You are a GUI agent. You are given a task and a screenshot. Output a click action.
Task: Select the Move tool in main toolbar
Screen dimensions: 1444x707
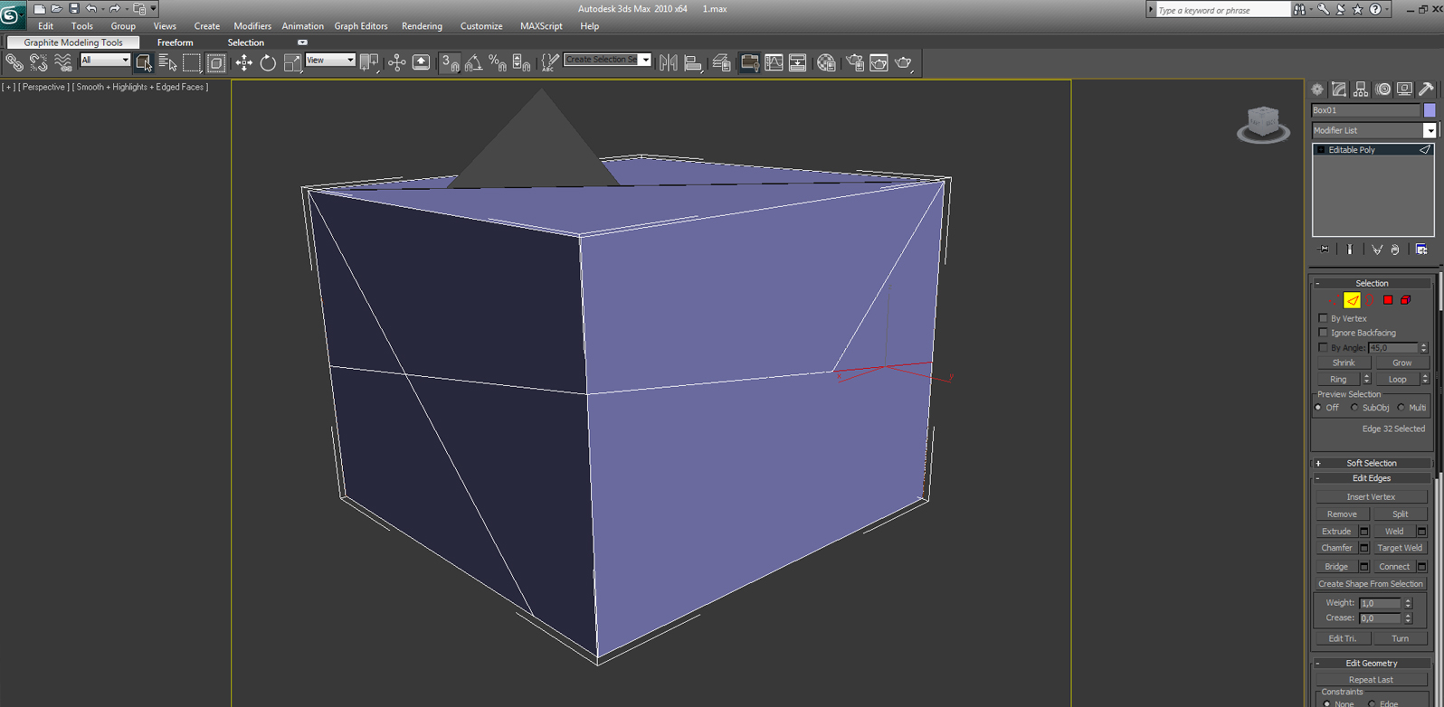[244, 62]
